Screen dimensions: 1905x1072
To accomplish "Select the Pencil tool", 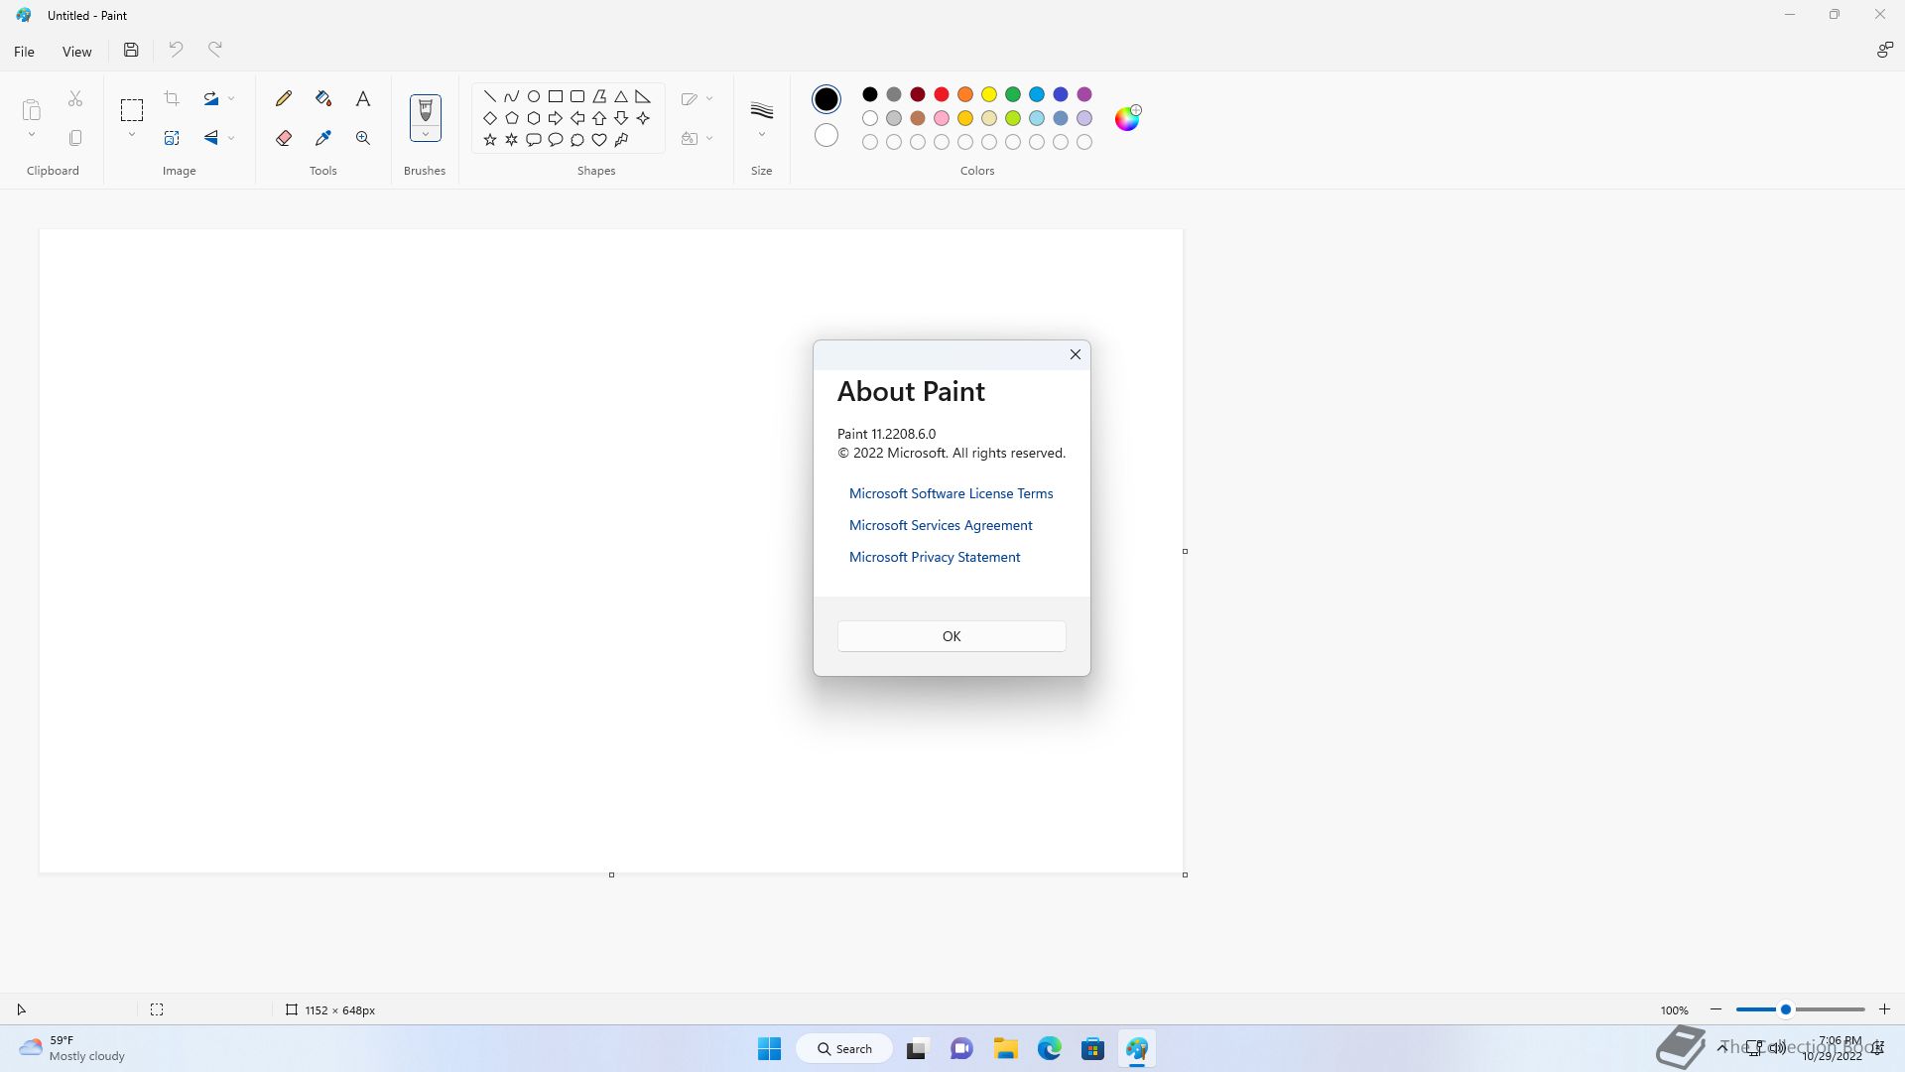I will click(284, 98).
